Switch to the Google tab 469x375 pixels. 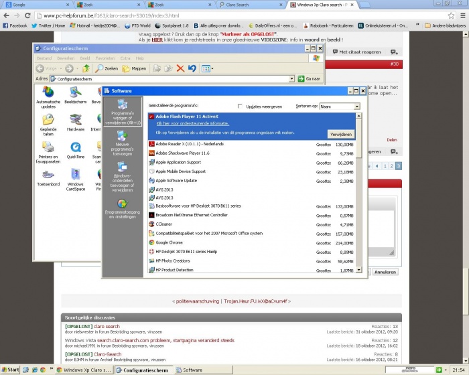[x=36, y=5]
